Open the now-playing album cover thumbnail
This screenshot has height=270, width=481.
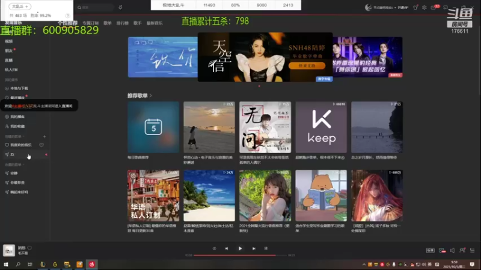9,250
